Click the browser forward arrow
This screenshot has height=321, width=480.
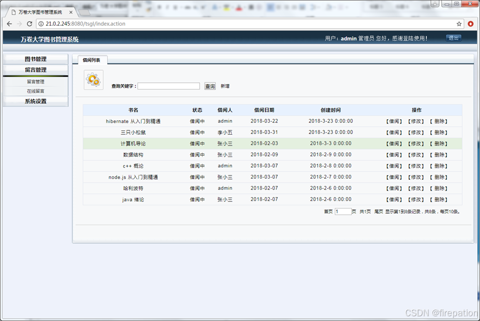pos(19,24)
